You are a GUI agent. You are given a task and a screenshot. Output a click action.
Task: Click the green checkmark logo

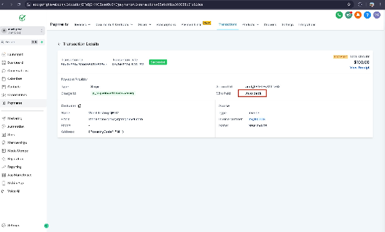[x=22, y=18]
